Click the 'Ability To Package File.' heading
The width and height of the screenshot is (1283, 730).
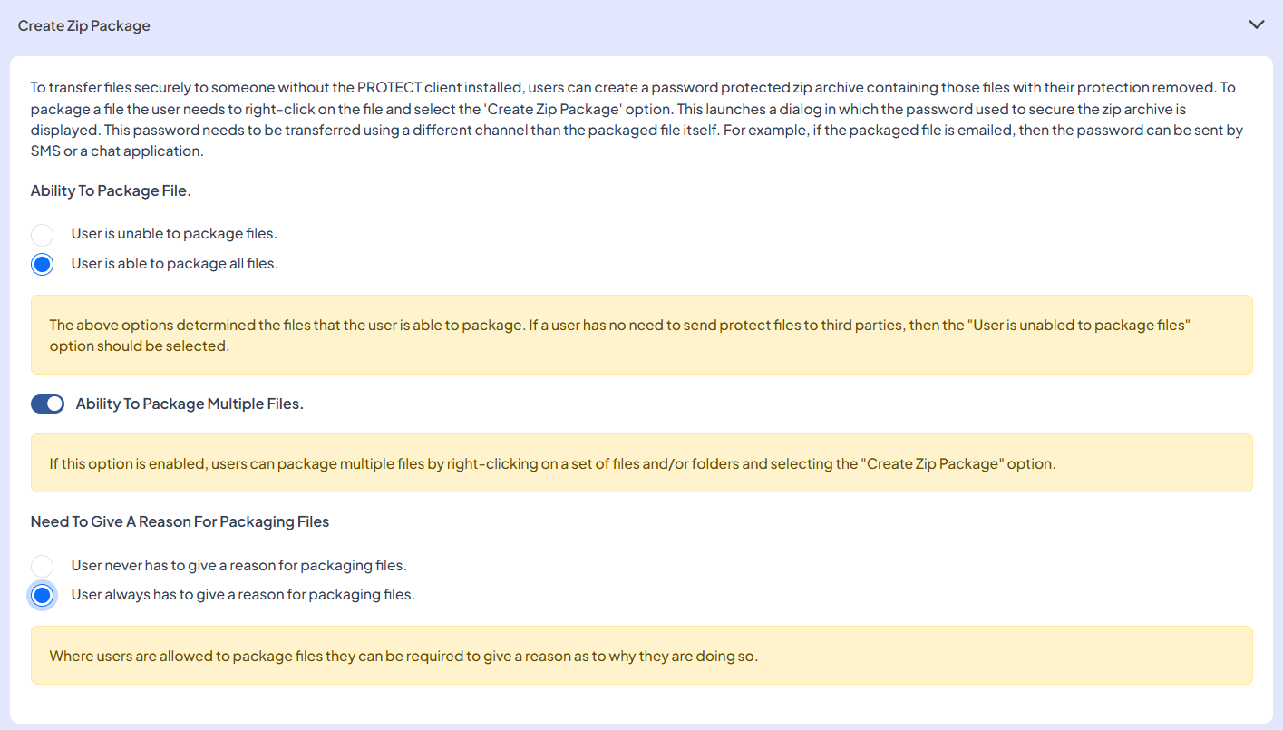pyautogui.click(x=111, y=191)
